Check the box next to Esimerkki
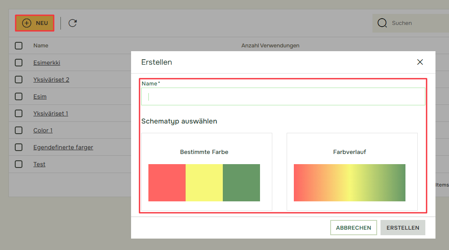 [19, 63]
